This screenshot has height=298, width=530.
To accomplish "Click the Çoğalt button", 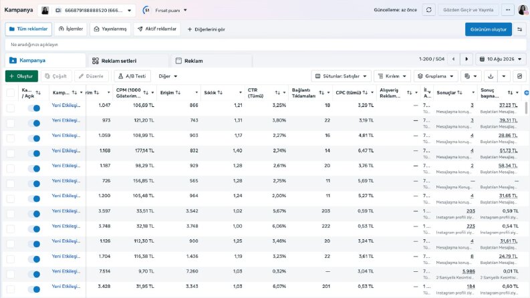I will 56,76.
